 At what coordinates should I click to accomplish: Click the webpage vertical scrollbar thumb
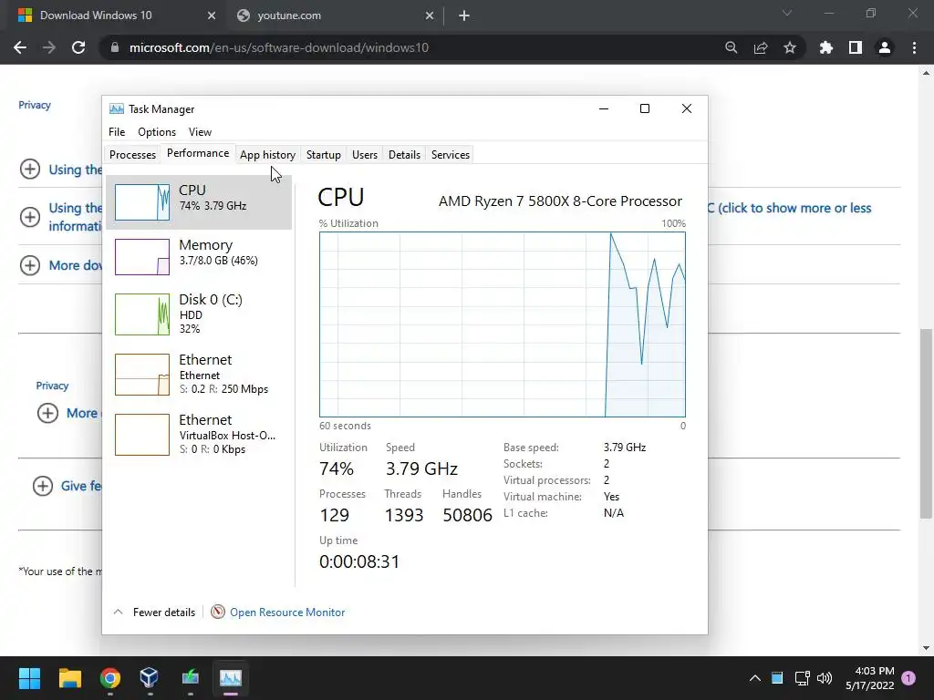coord(926,423)
